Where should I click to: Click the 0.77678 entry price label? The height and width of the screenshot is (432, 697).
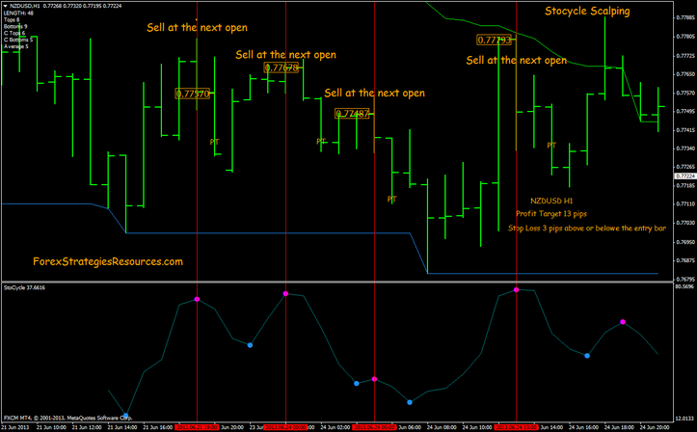coord(281,67)
